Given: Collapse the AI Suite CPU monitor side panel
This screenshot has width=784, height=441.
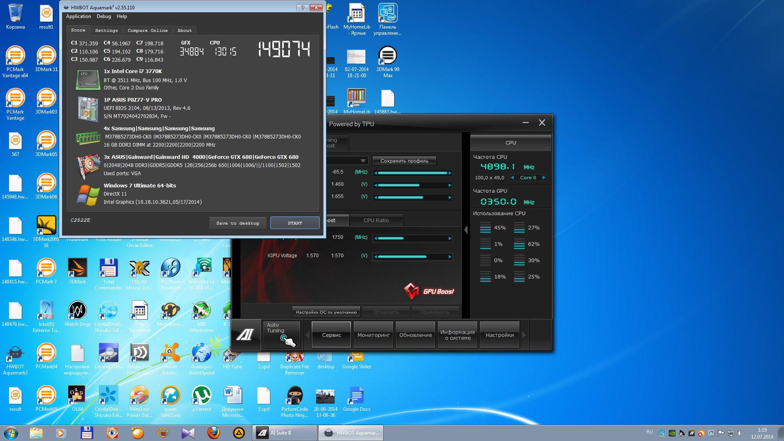Looking at the screenshot, I should pos(466,230).
